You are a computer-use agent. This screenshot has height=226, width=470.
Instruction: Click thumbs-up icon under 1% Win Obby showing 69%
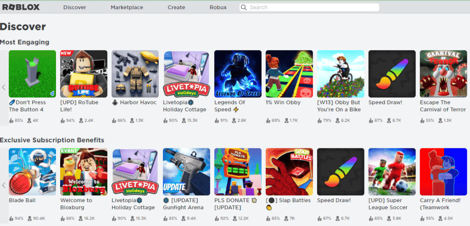point(268,121)
